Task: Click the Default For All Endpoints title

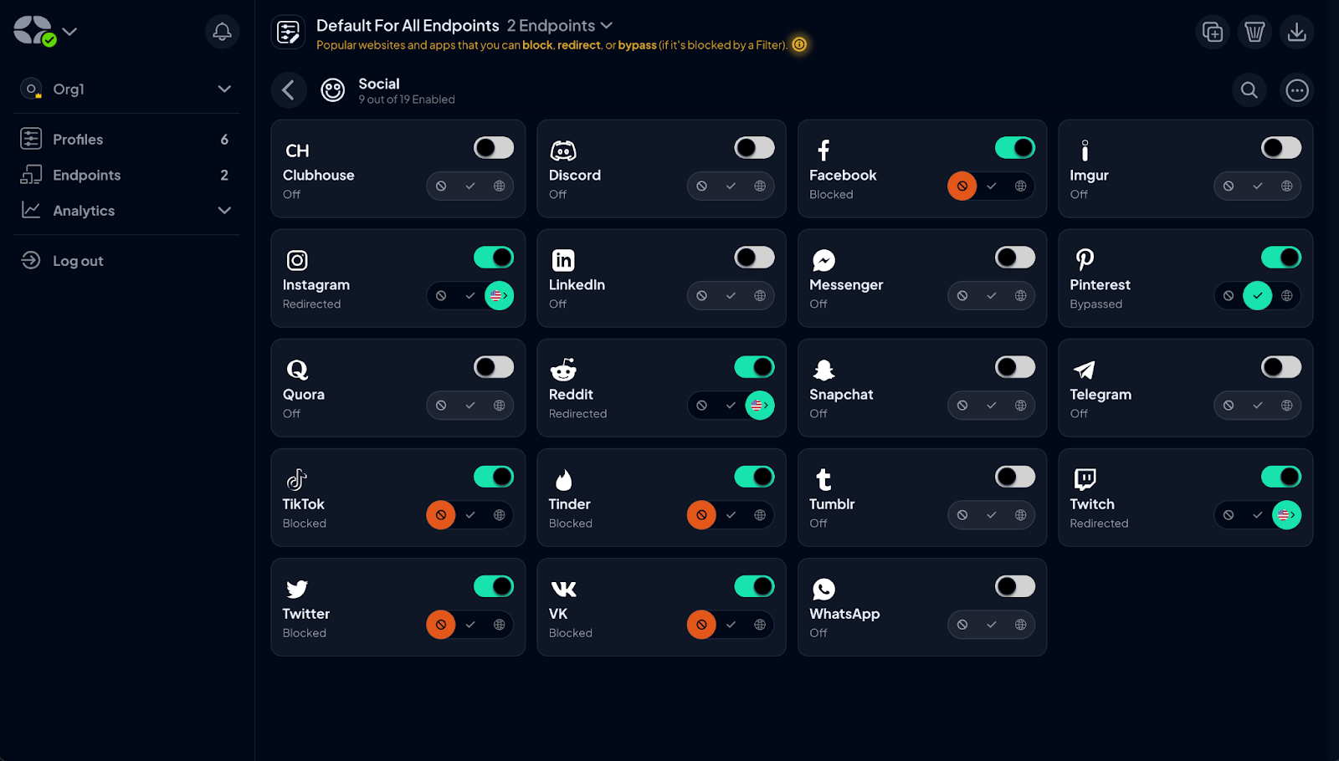Action: coord(408,26)
